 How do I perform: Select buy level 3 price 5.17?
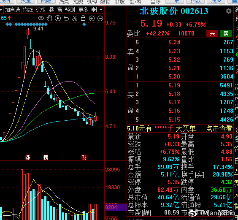point(174,102)
